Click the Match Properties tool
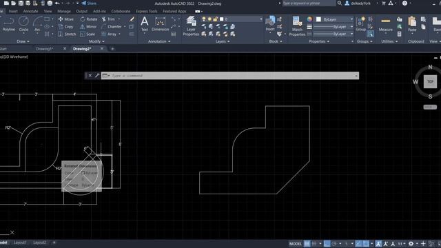 click(297, 26)
